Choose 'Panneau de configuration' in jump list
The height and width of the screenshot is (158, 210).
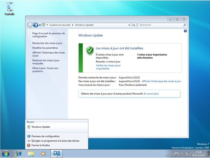[x=57, y=136]
